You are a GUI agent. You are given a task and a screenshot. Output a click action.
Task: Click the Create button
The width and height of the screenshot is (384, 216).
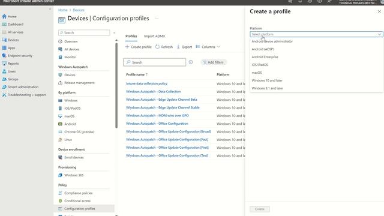tap(260, 209)
